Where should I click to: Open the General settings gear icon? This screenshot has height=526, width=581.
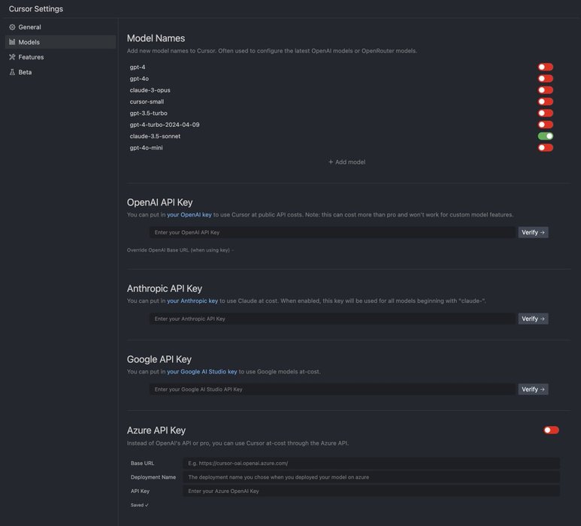12,27
